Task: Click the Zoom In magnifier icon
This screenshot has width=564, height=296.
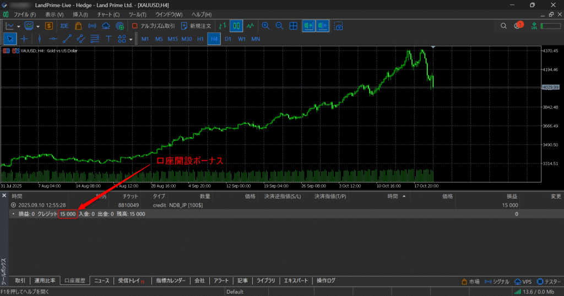Action: [x=265, y=26]
